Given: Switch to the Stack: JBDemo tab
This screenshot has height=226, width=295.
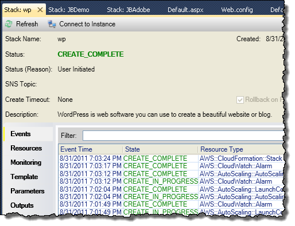Looking at the screenshot, I should coord(69,10).
